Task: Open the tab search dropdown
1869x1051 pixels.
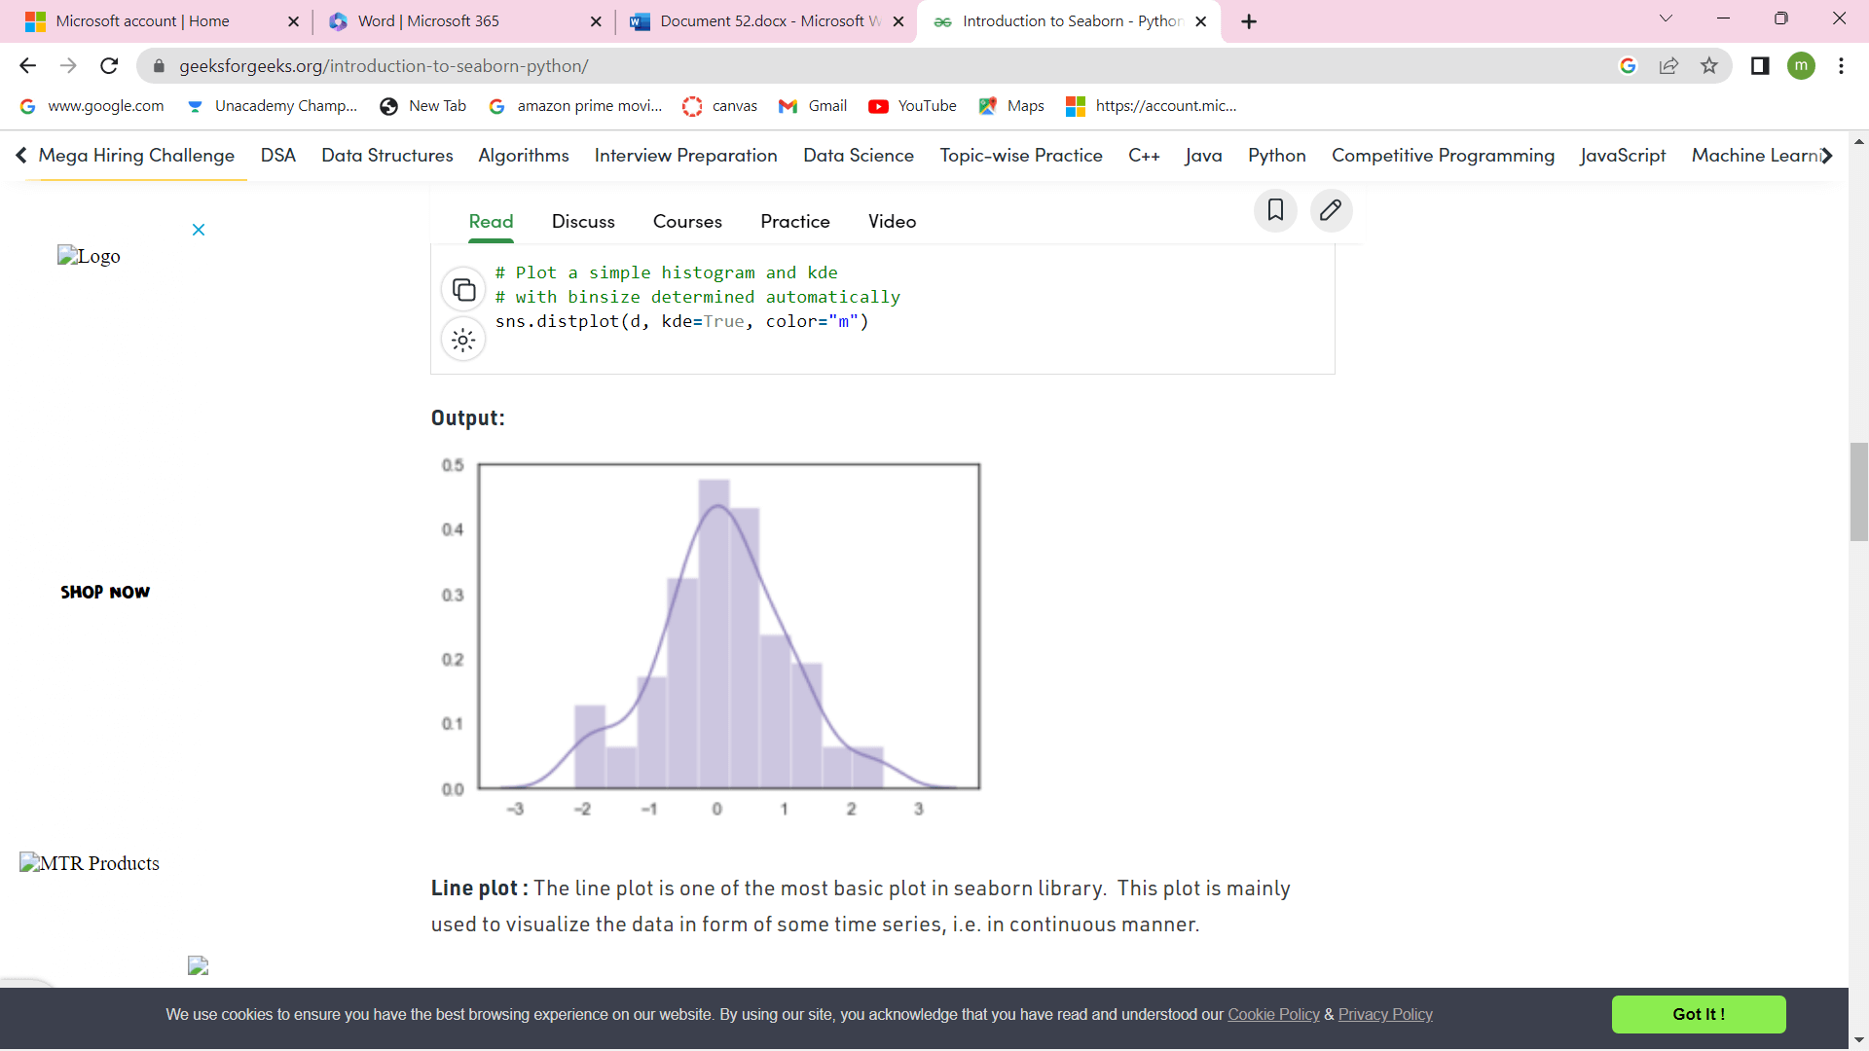Action: point(1666,18)
